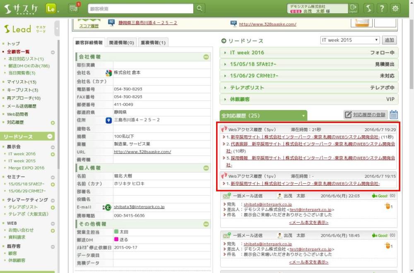414x273 pixels.
Task: Open the settings gear icon
Action: (x=396, y=8)
